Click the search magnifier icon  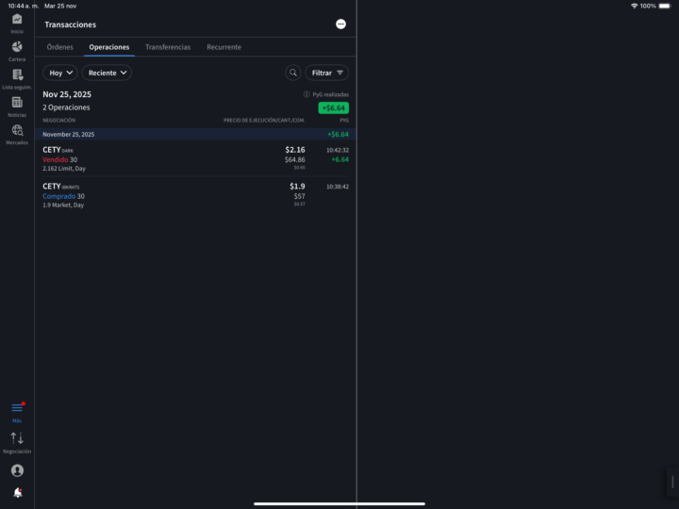[293, 73]
